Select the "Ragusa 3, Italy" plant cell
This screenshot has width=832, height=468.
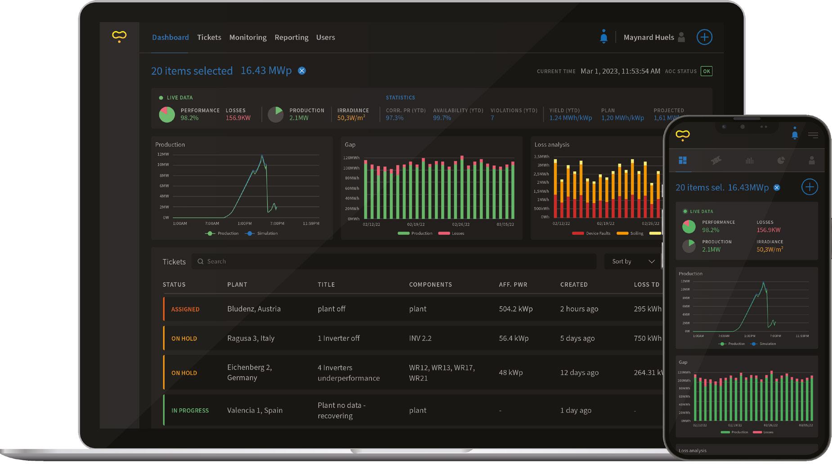click(250, 338)
